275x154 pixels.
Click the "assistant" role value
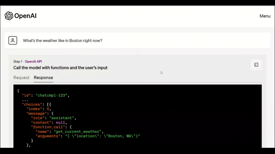pyautogui.click(x=61, y=118)
